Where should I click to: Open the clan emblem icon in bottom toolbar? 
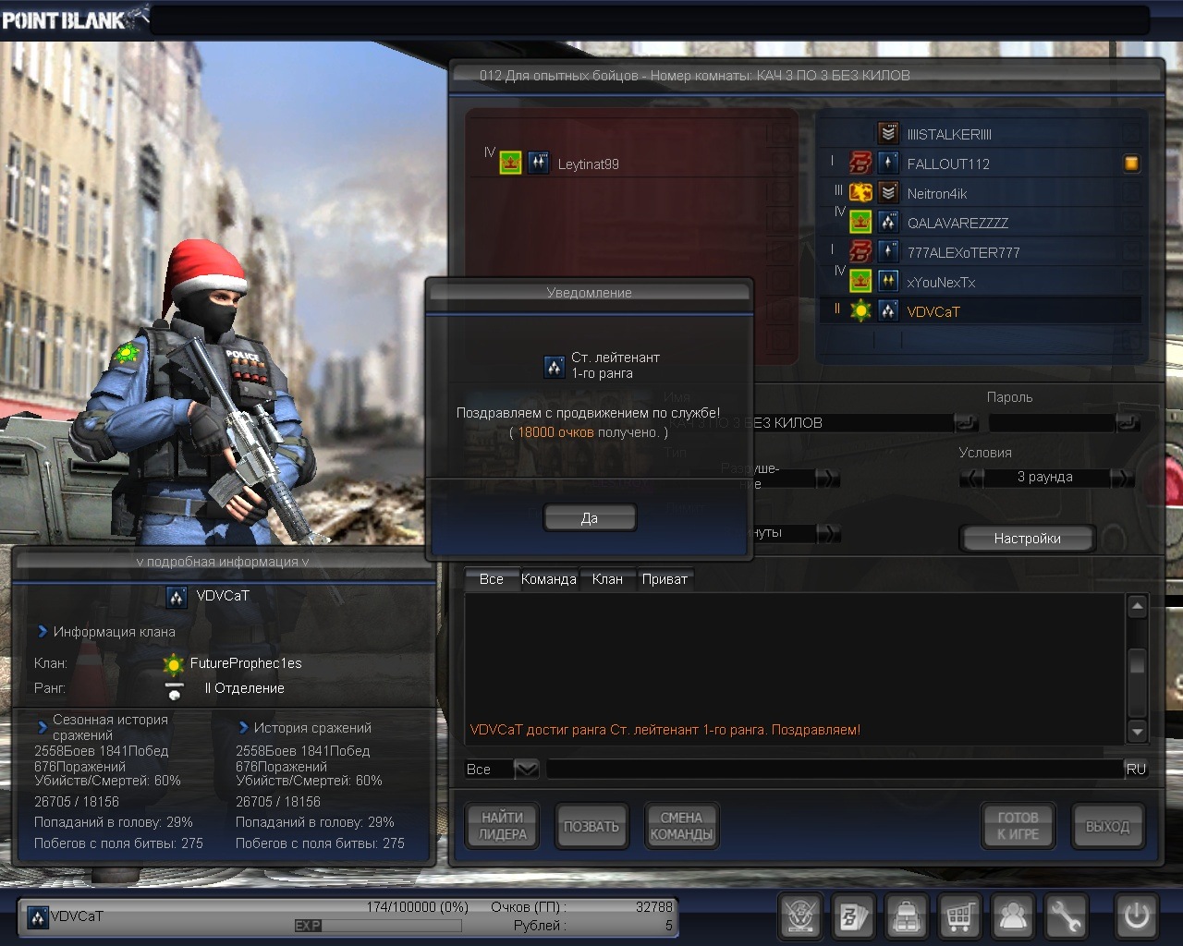tap(800, 917)
